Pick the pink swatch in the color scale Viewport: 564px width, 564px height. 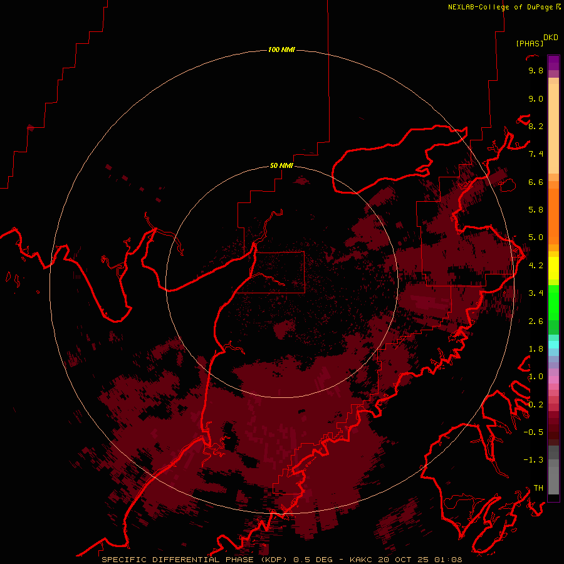pos(553,380)
